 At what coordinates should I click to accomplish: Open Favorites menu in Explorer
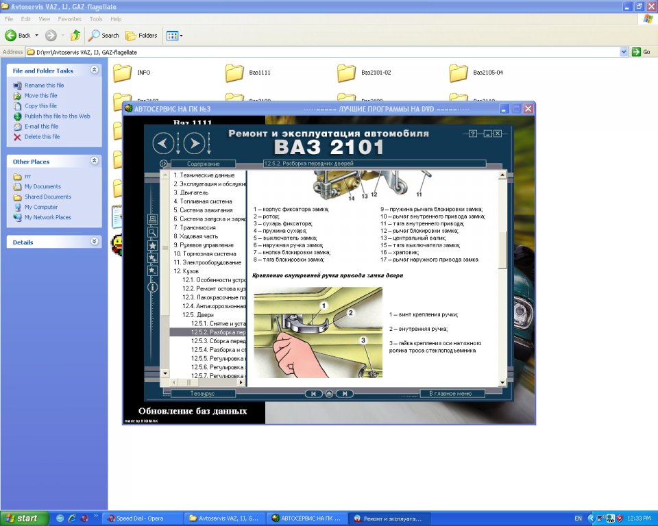(70, 19)
